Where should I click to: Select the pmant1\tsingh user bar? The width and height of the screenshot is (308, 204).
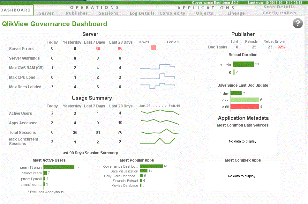tap(59, 167)
